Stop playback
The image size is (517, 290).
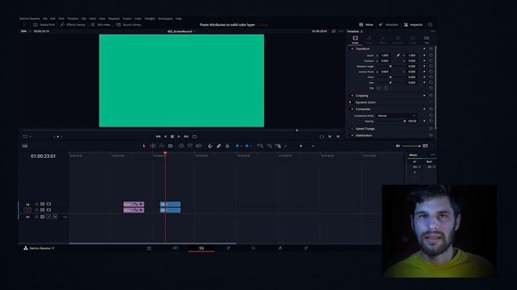click(172, 136)
